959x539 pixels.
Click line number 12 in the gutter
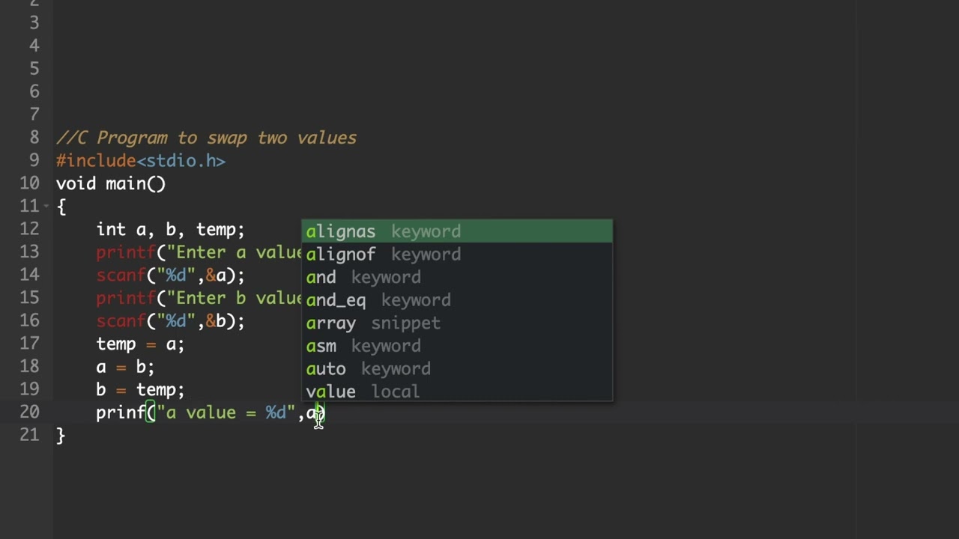point(29,229)
